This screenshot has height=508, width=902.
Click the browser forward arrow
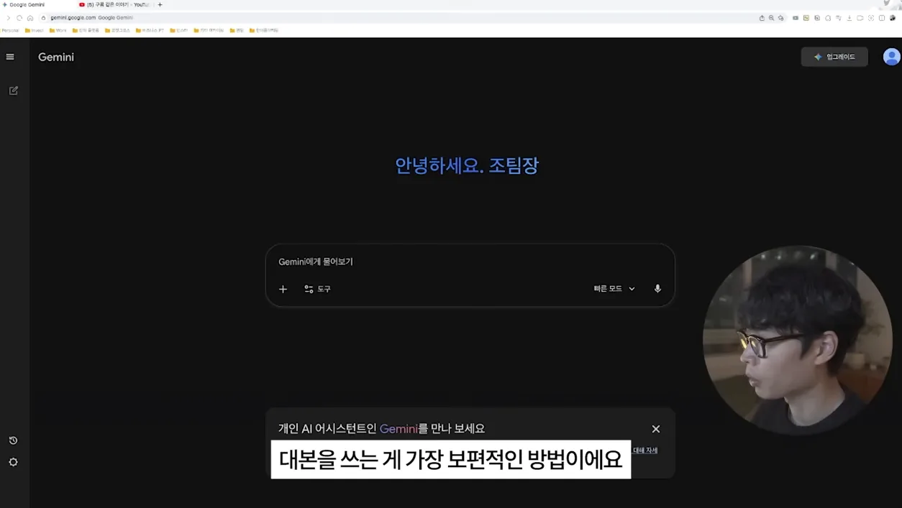click(x=9, y=18)
